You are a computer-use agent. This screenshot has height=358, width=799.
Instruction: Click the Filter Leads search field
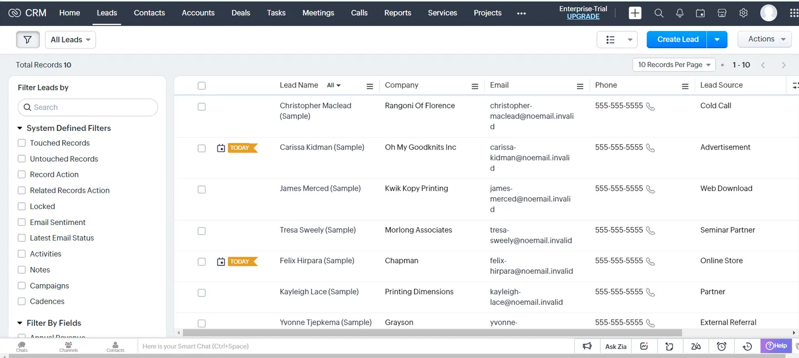88,108
